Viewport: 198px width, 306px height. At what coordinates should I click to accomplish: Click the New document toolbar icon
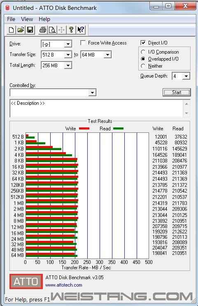11,30
